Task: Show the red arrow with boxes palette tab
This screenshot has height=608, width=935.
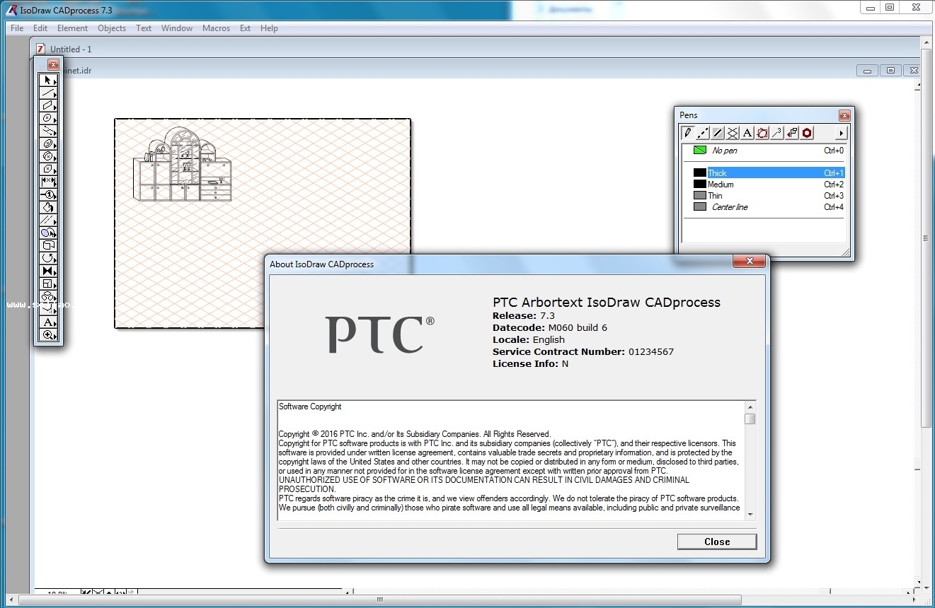Action: (792, 133)
